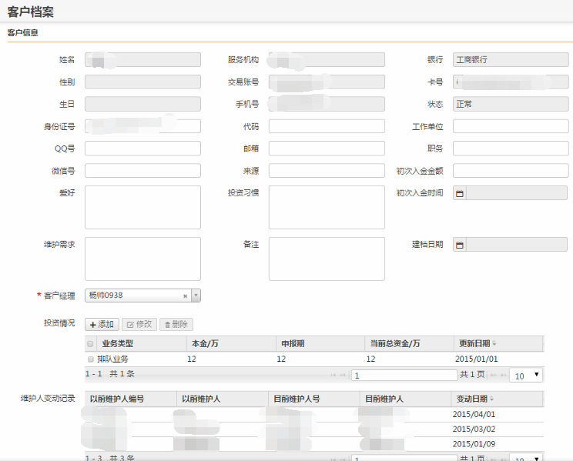Viewport: 573px width, 461px height.
Task: Focus the 工作单位 text field
Action: (x=510, y=126)
